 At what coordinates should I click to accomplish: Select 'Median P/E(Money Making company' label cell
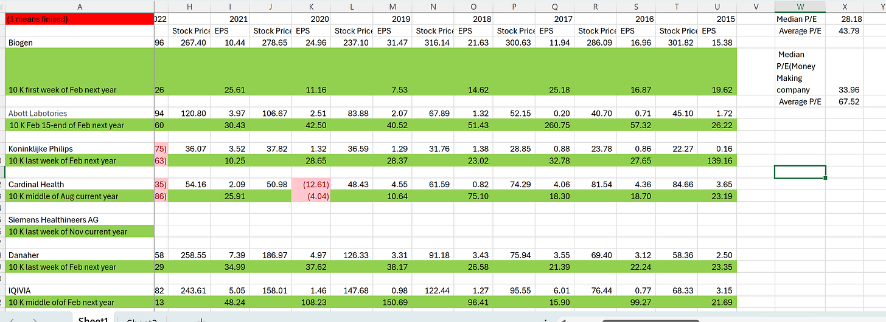[800, 72]
